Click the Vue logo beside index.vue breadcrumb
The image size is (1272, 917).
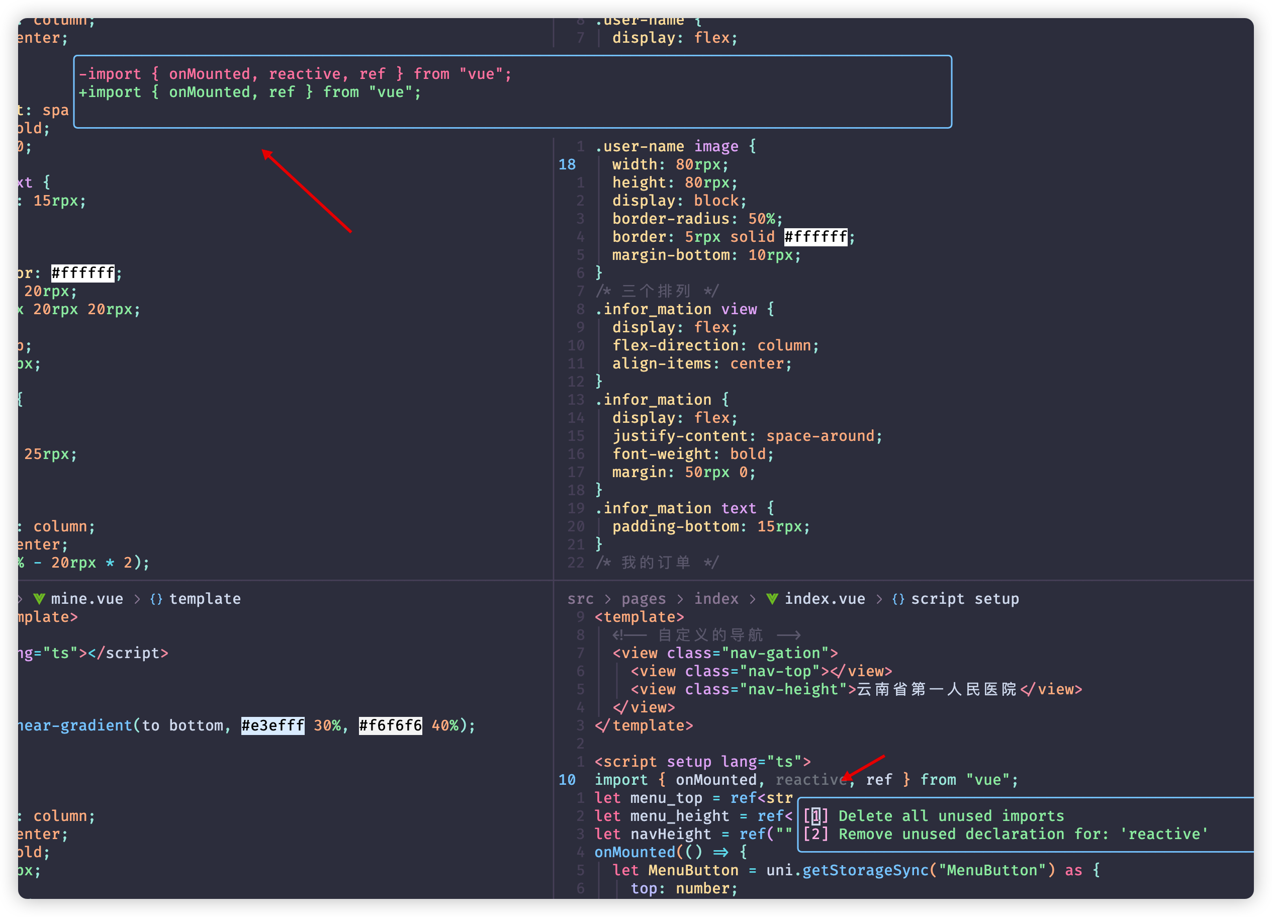point(773,598)
